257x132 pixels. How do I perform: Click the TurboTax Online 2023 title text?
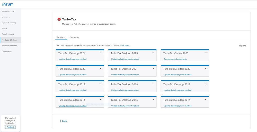coord(176,53)
